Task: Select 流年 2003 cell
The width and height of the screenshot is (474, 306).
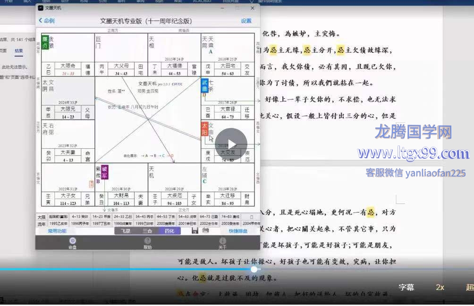Action: [230, 224]
